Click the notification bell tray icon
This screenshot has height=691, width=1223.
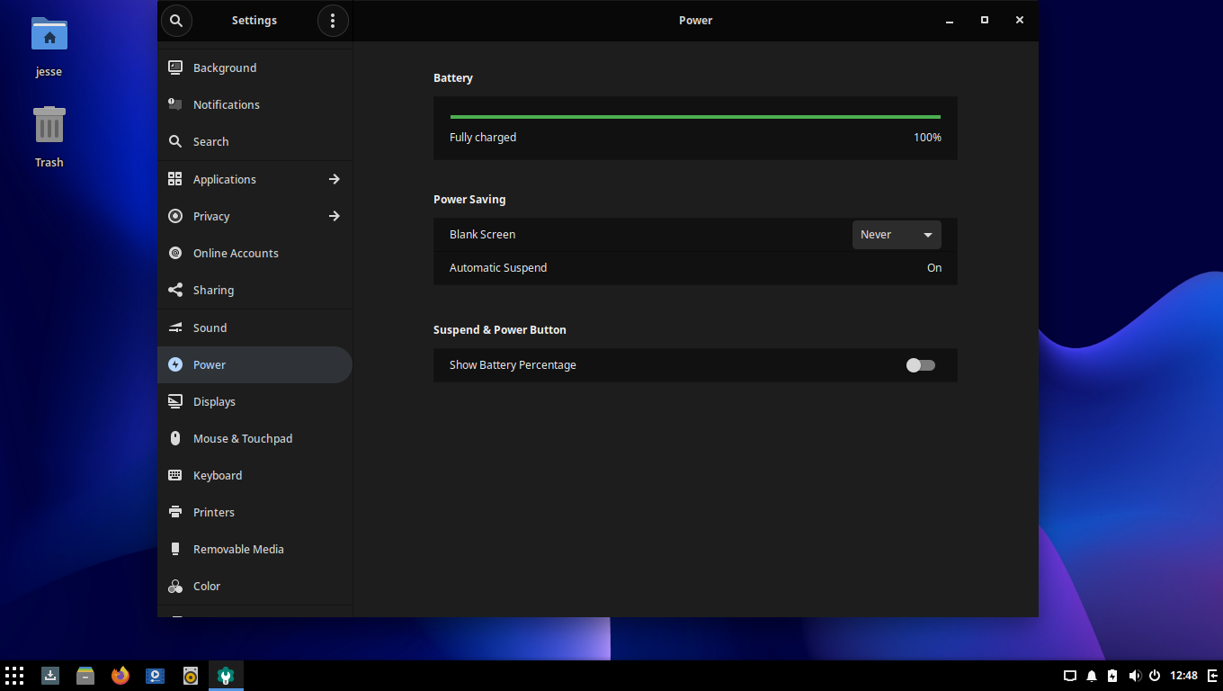tap(1092, 676)
